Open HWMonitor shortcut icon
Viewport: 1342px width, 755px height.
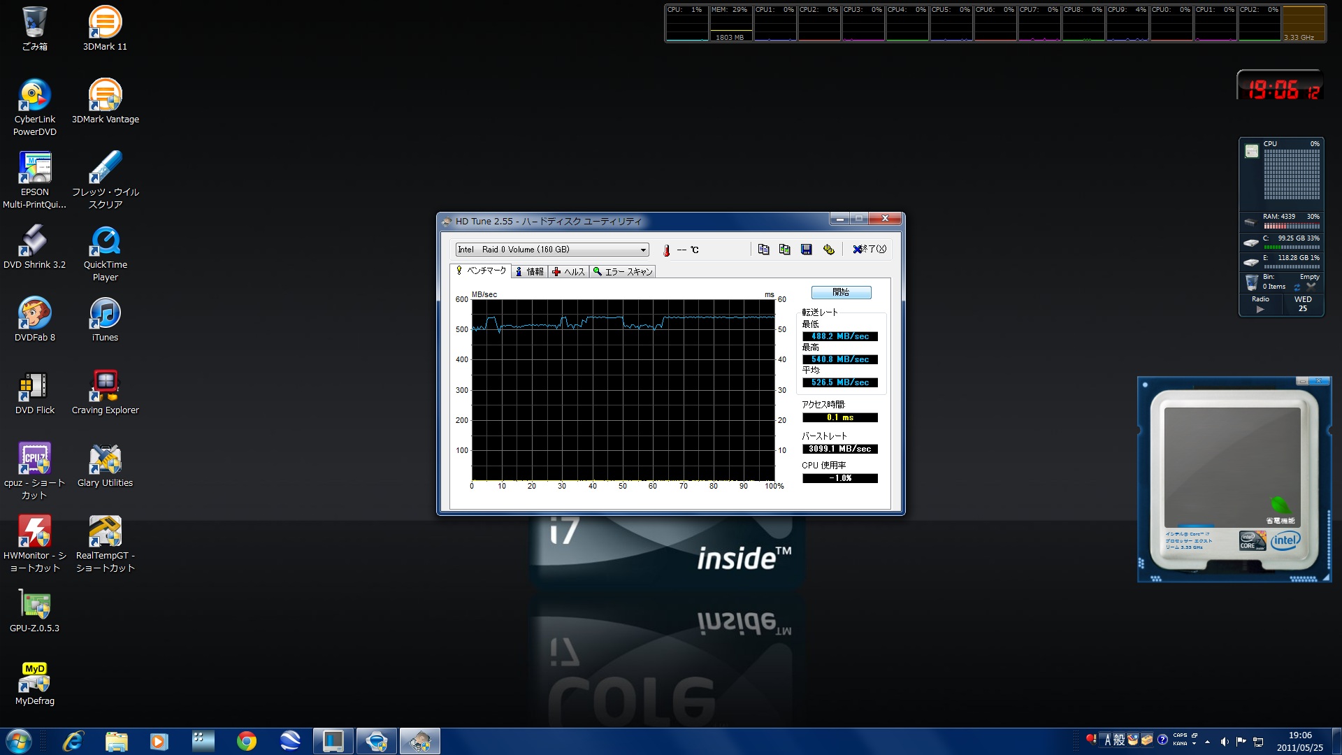tap(34, 533)
